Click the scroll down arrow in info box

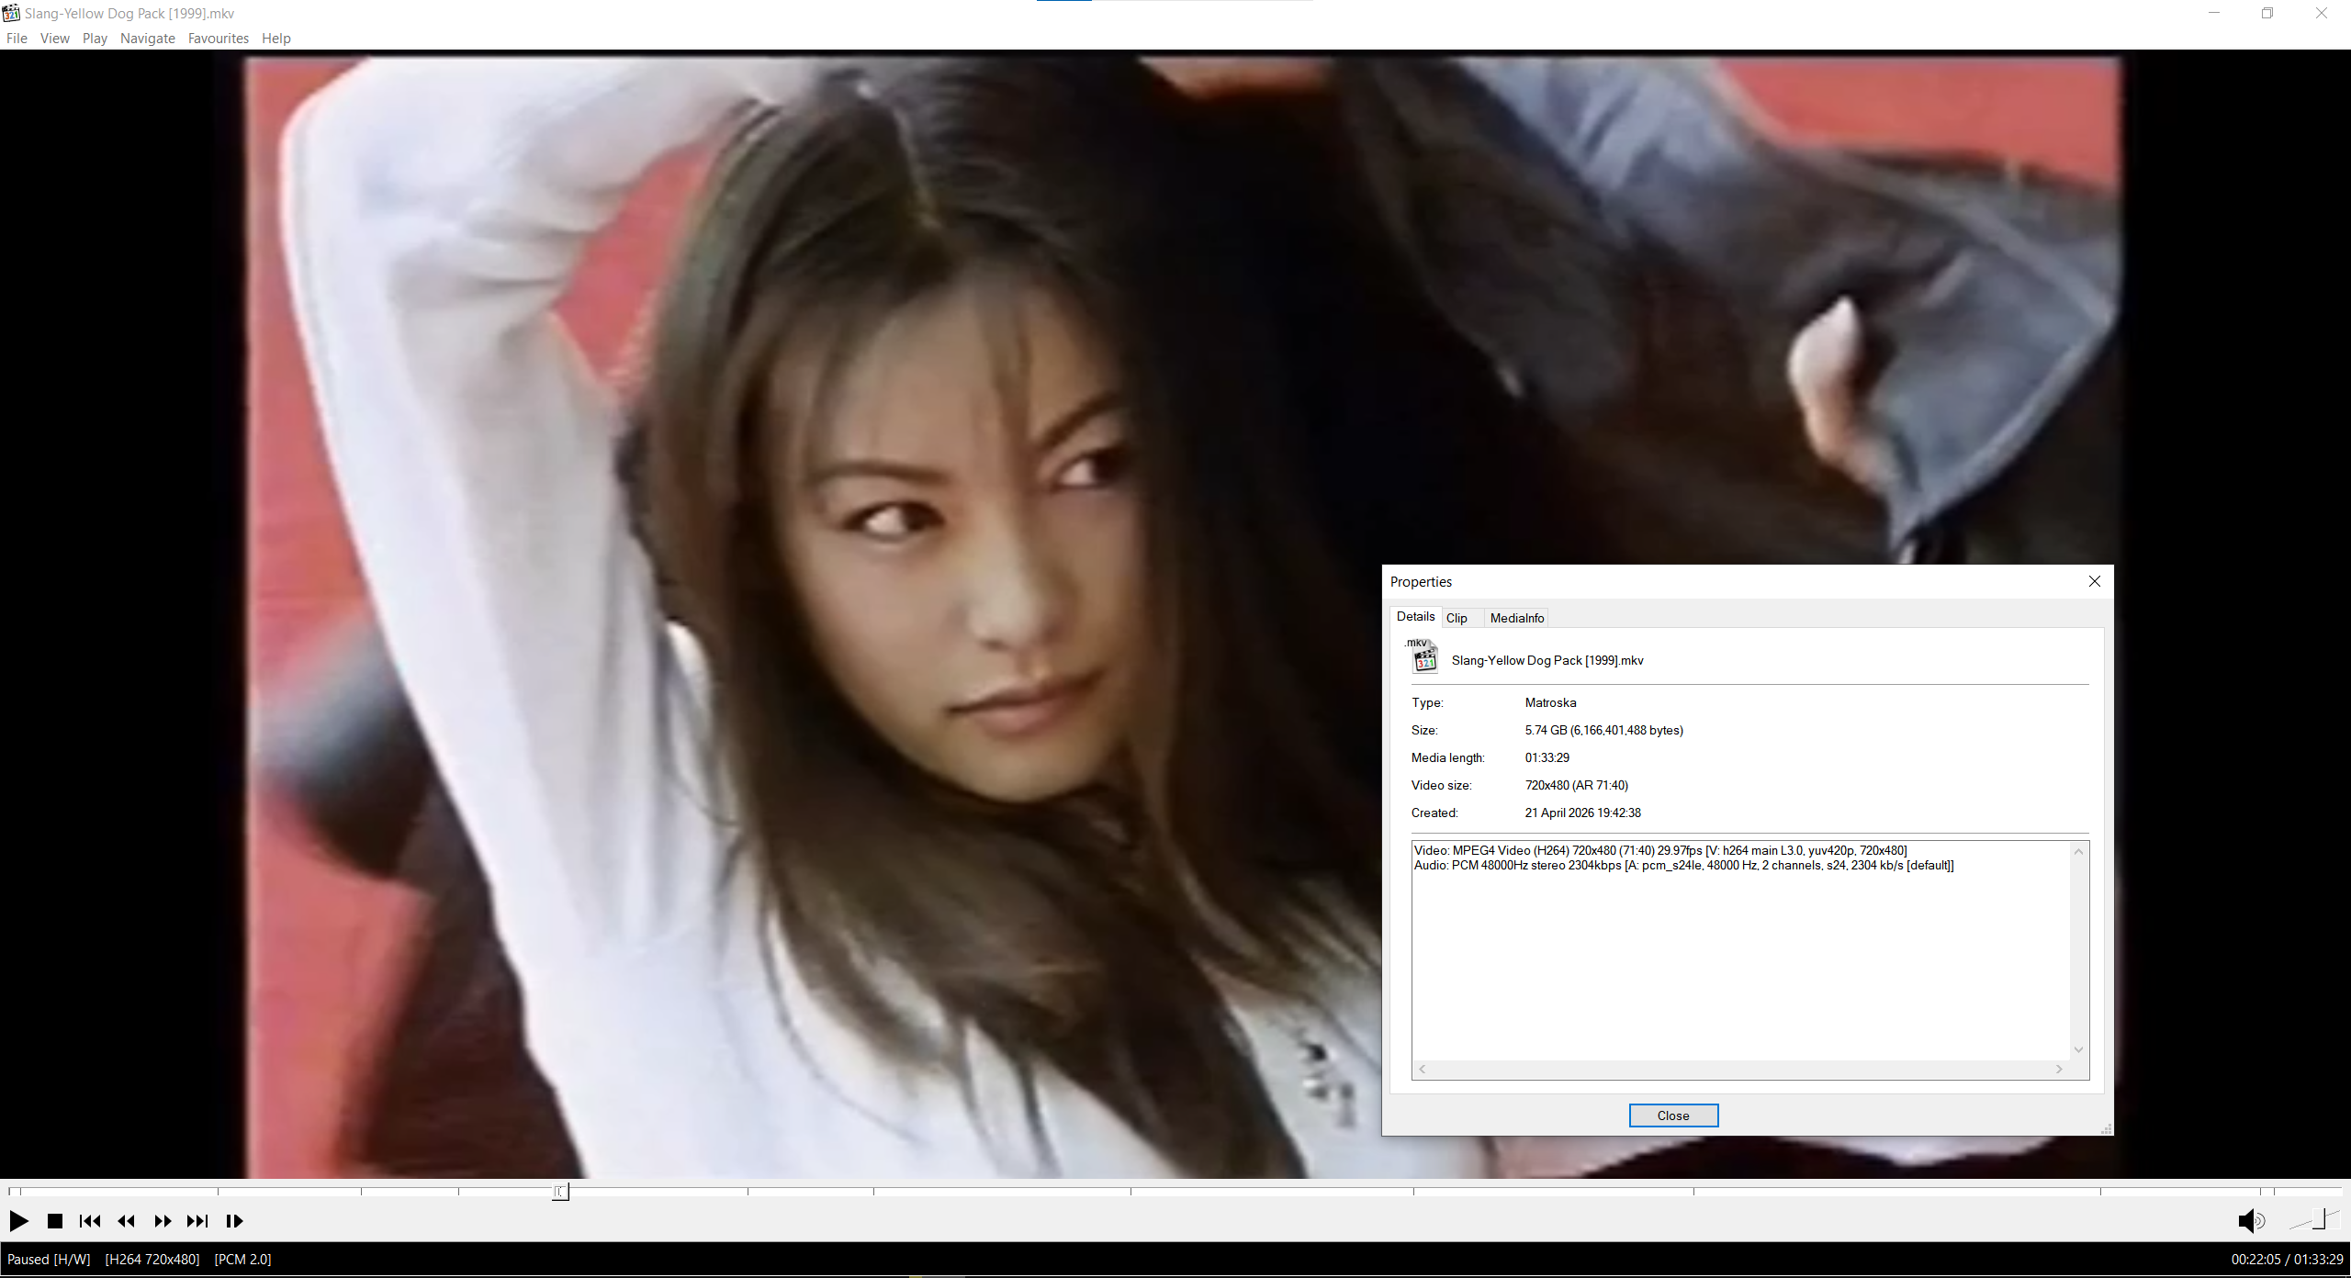click(x=2078, y=1049)
